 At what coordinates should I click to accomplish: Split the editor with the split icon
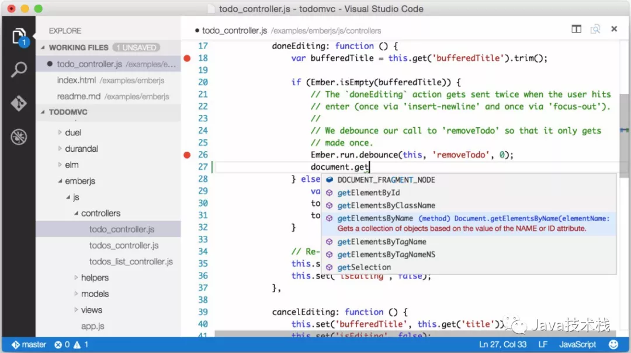576,29
